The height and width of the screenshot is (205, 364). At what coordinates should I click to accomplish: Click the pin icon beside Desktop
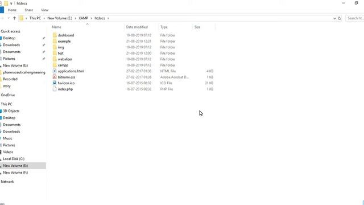pyautogui.click(x=44, y=38)
